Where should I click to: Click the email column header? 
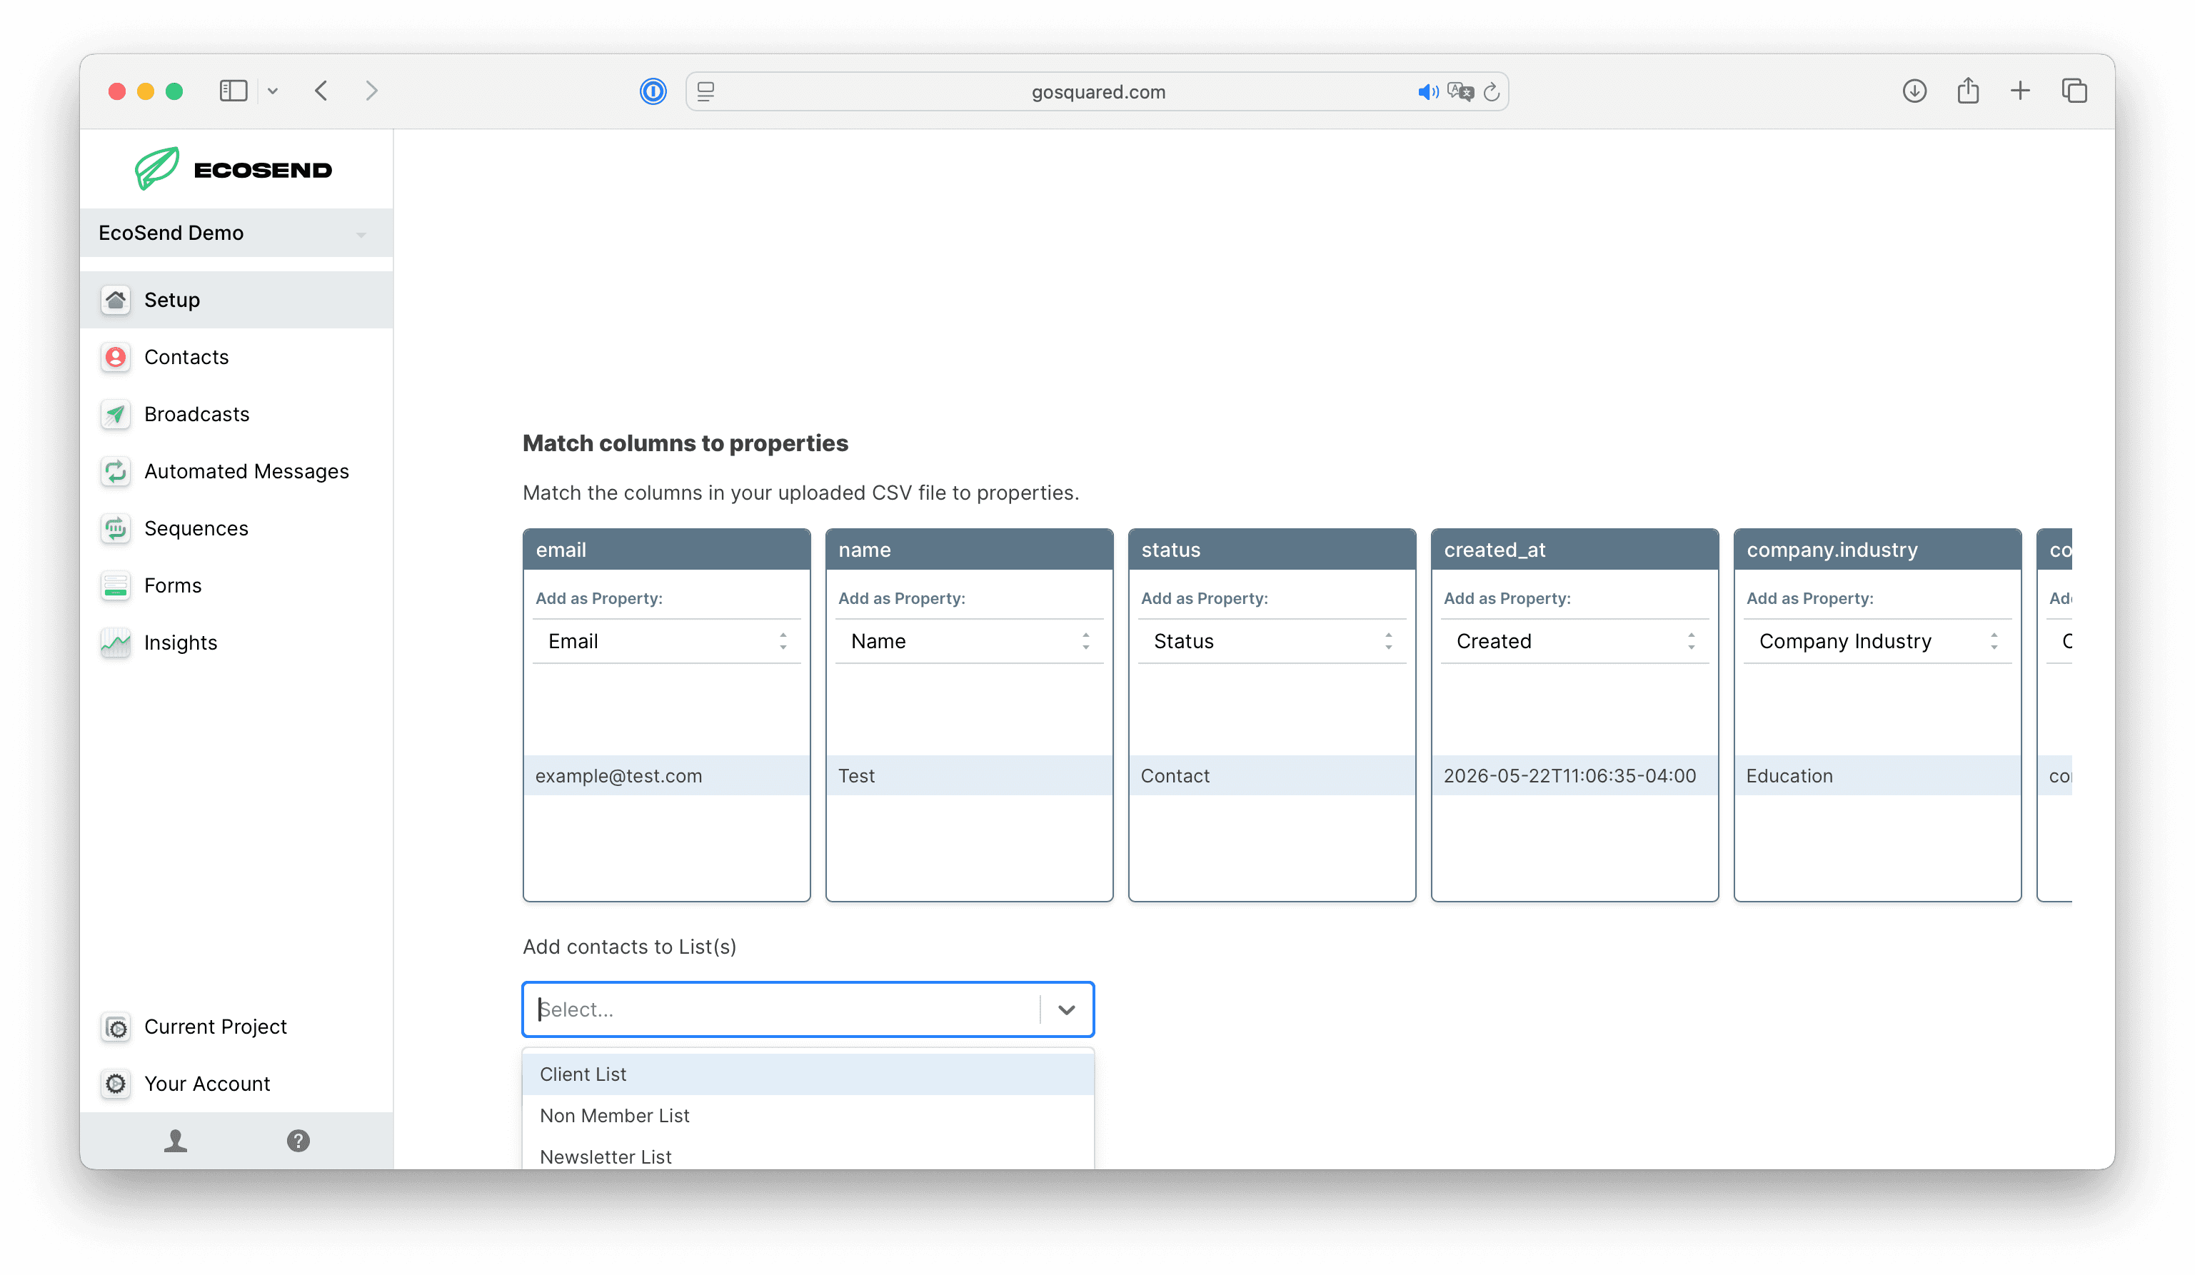coord(667,550)
